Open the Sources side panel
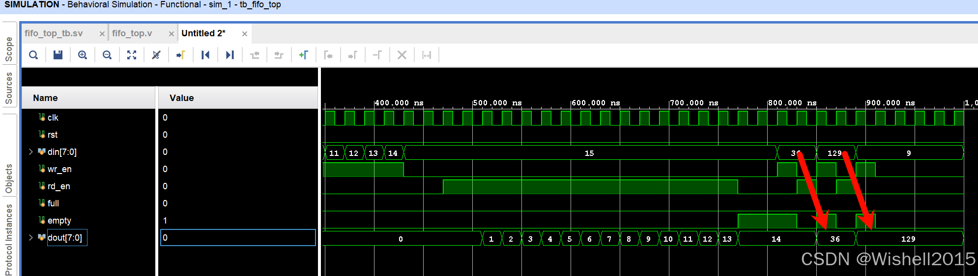This screenshot has height=276, width=978. pyautogui.click(x=9, y=88)
